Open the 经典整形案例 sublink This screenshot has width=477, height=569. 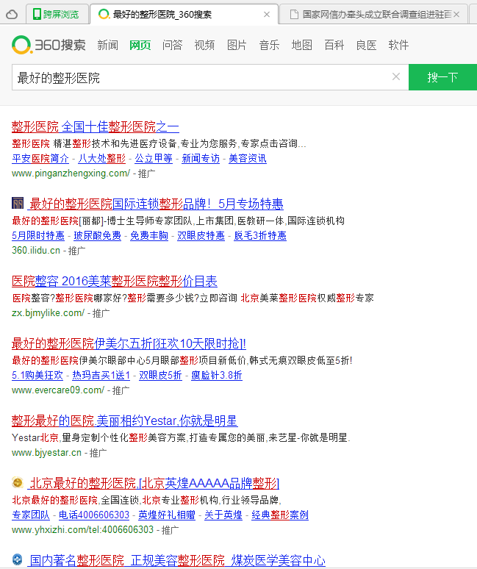point(280,515)
